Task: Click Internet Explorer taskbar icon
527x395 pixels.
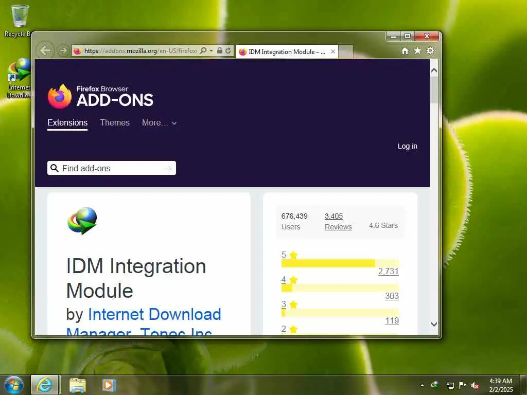Action: tap(45, 385)
